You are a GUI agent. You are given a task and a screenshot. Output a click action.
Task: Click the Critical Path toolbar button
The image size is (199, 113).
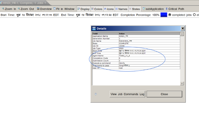175,9
